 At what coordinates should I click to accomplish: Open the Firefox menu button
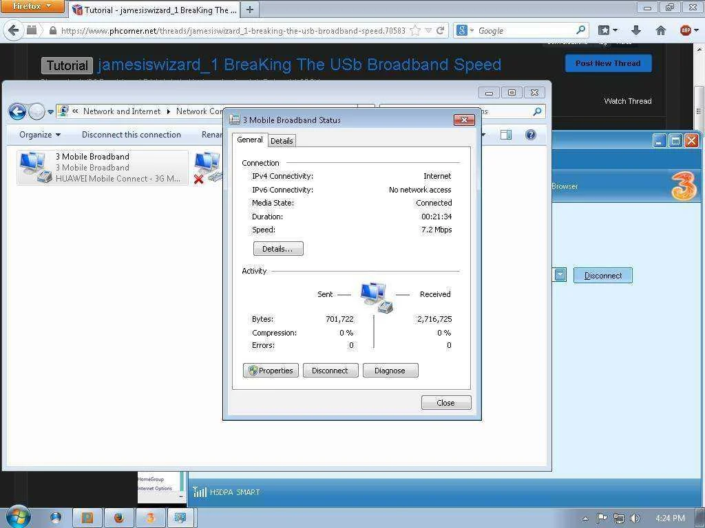point(32,6)
